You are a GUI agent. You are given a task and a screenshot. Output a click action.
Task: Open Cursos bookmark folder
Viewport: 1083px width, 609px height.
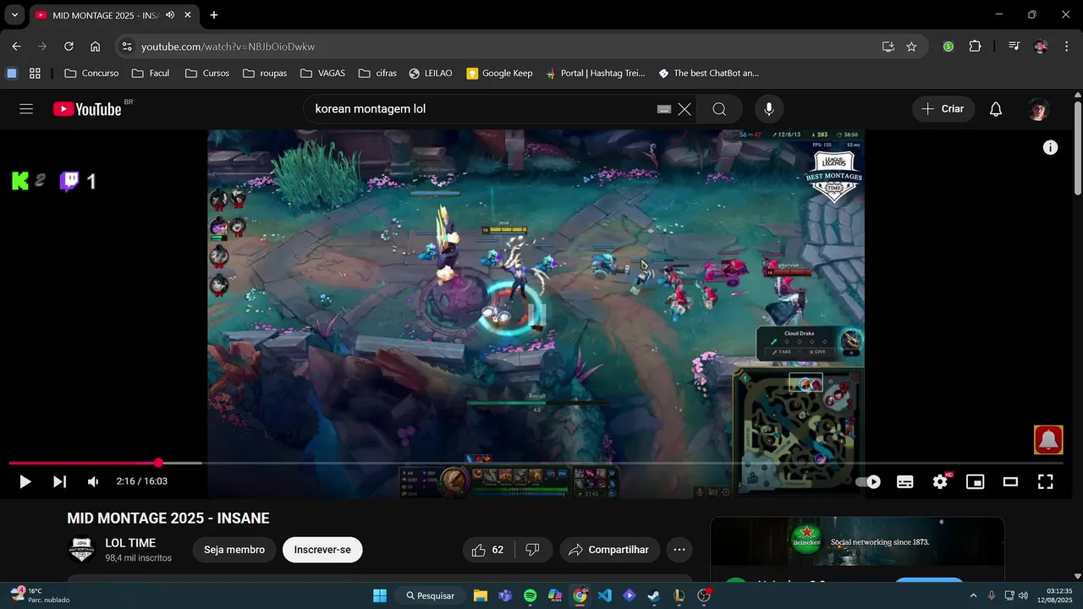click(207, 73)
